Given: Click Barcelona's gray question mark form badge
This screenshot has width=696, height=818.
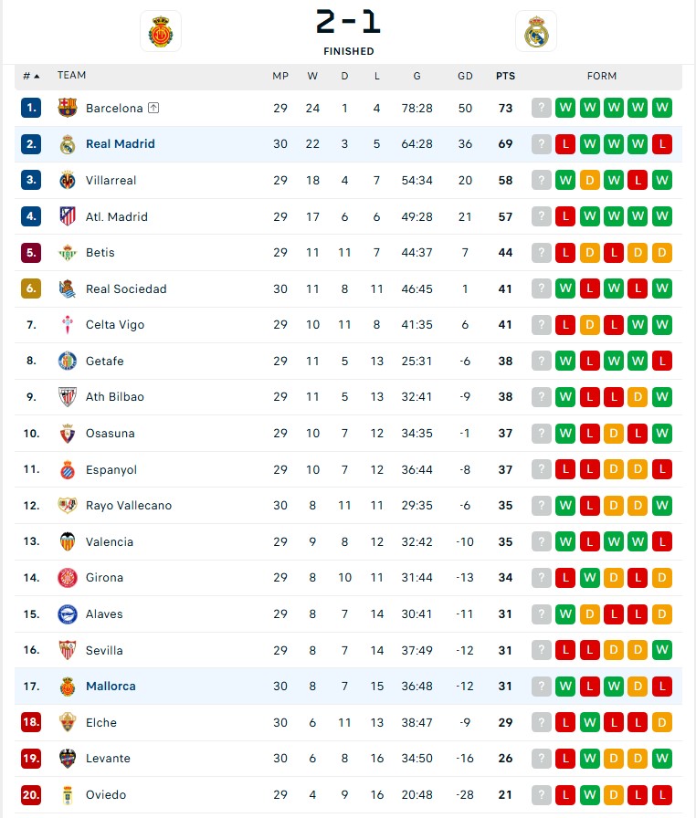Looking at the screenshot, I should point(542,108).
